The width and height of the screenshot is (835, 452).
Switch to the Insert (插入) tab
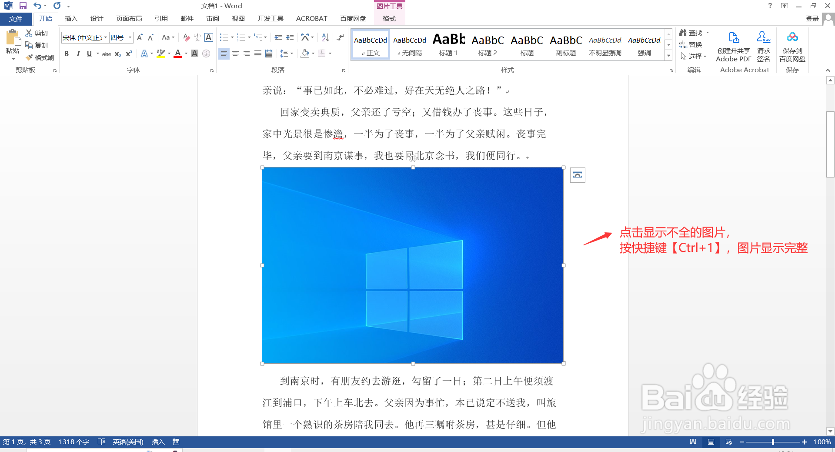coord(71,19)
